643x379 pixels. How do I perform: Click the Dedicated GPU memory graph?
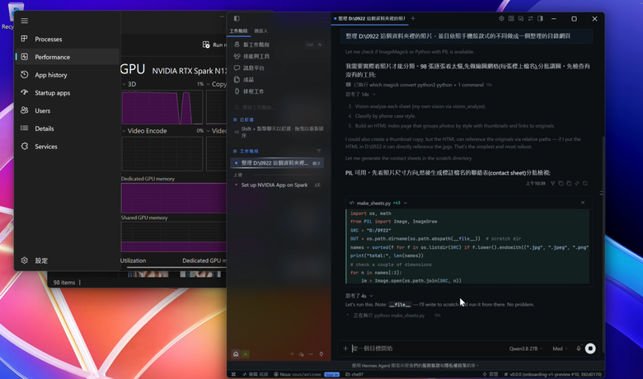(173, 198)
